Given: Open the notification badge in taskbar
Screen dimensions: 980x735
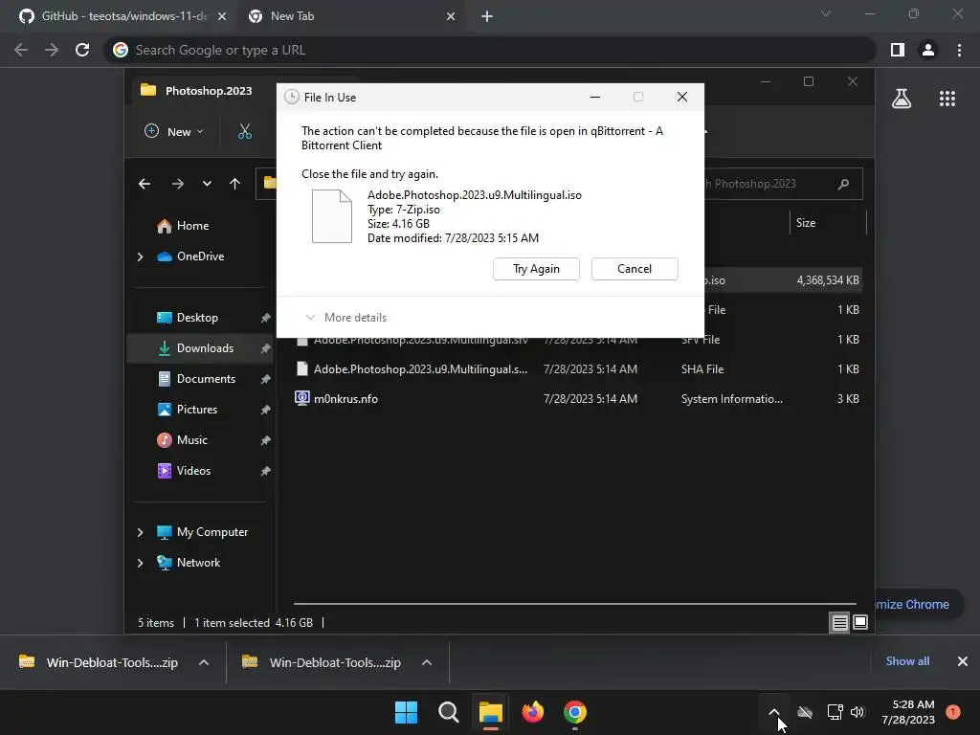Looking at the screenshot, I should point(953,712).
